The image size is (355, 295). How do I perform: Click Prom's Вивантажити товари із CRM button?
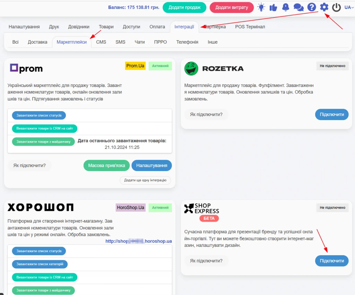tap(45, 128)
